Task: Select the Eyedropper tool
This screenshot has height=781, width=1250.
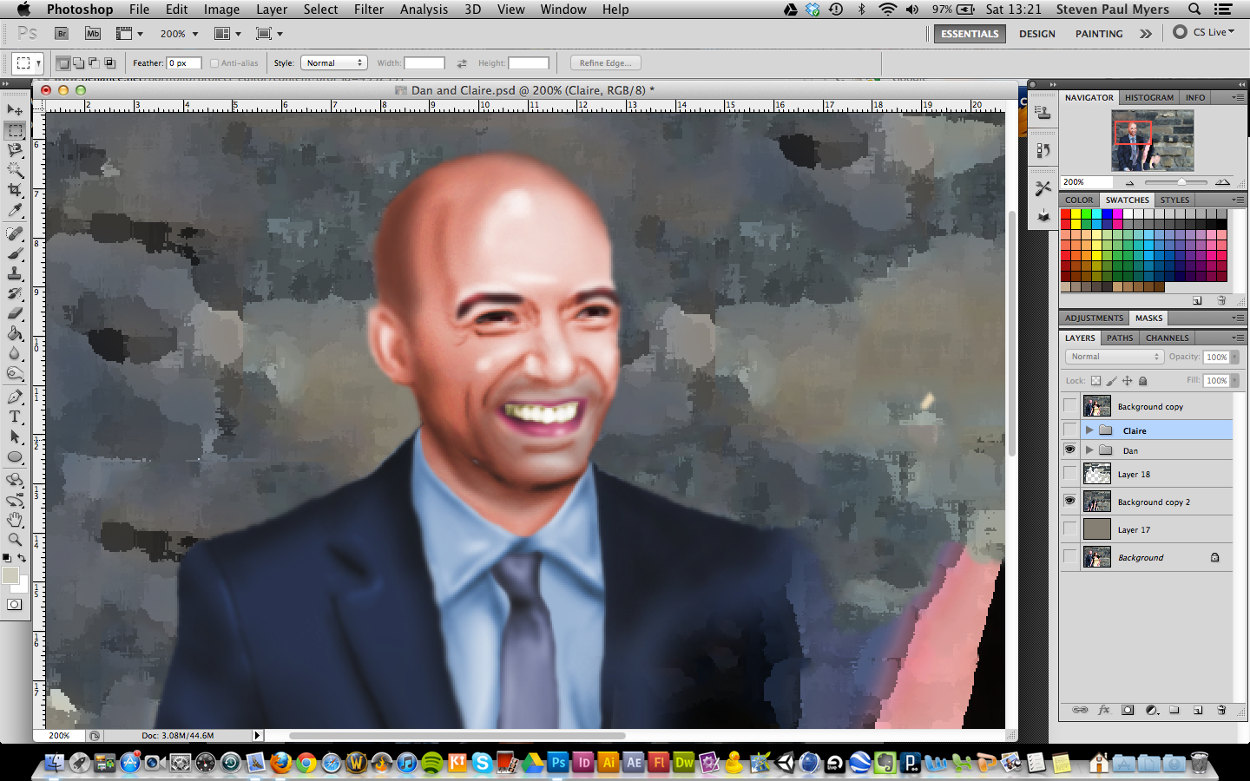Action: tap(15, 210)
